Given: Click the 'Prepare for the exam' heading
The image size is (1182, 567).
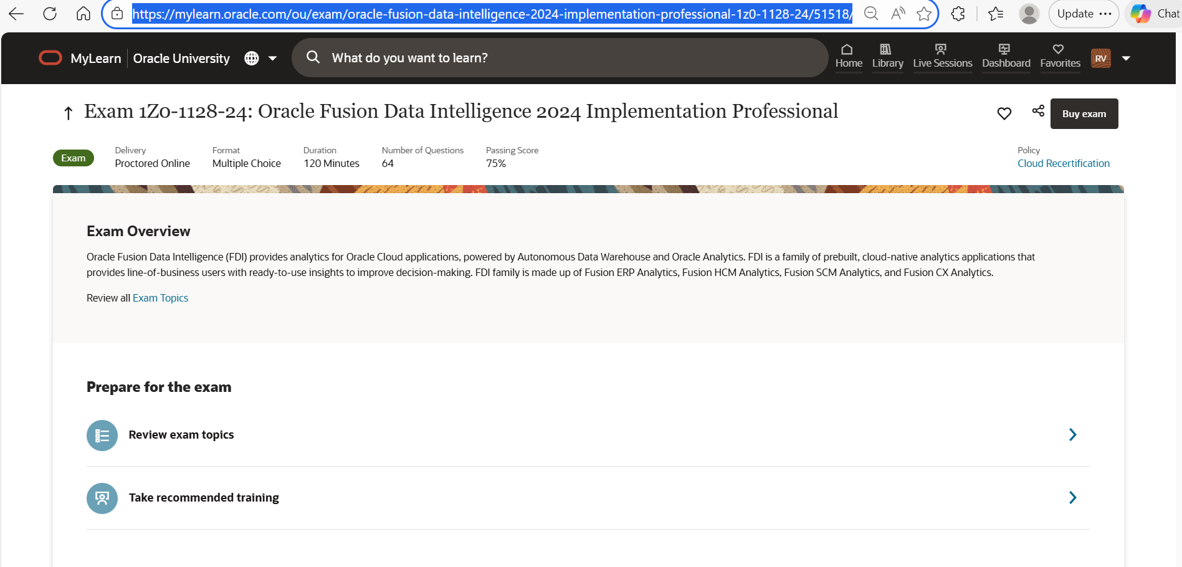Looking at the screenshot, I should point(159,387).
